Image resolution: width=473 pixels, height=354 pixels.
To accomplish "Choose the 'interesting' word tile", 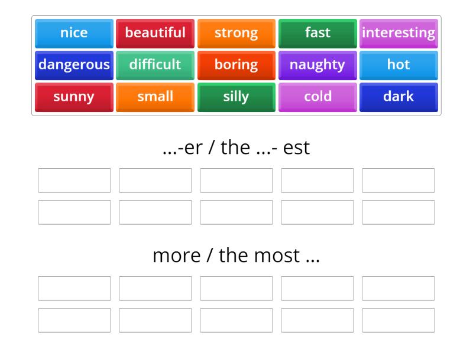I will 399,33.
